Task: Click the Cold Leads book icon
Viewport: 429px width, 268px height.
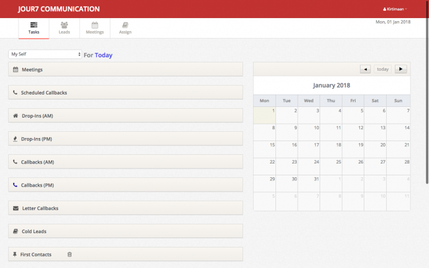Action: (16, 231)
